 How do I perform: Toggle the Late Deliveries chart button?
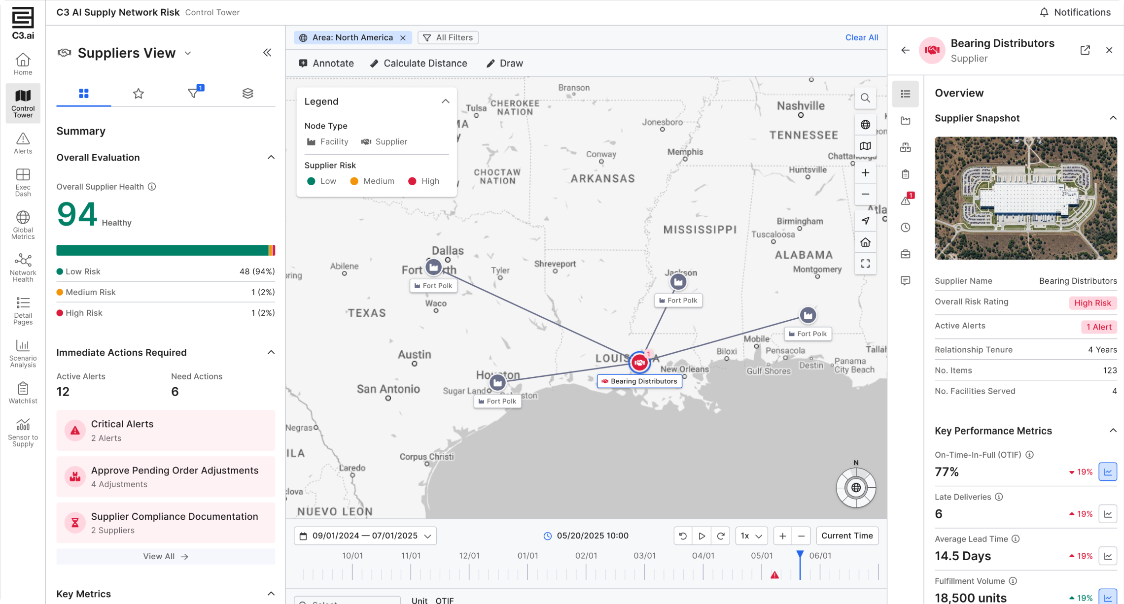tap(1108, 514)
